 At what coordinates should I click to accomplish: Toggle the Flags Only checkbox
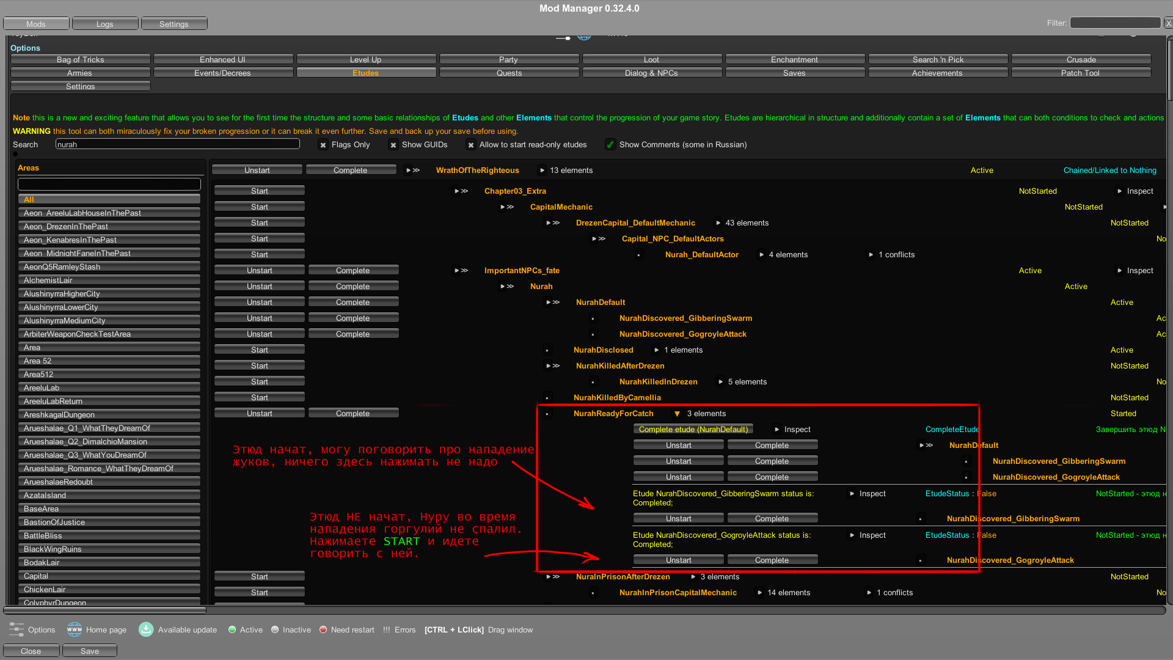(323, 145)
